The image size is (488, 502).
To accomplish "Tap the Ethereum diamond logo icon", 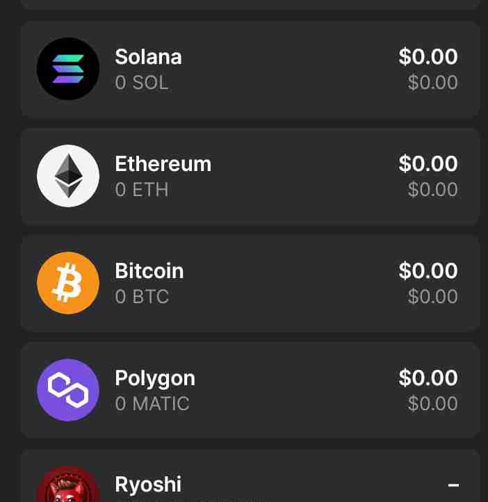I will 68,176.
